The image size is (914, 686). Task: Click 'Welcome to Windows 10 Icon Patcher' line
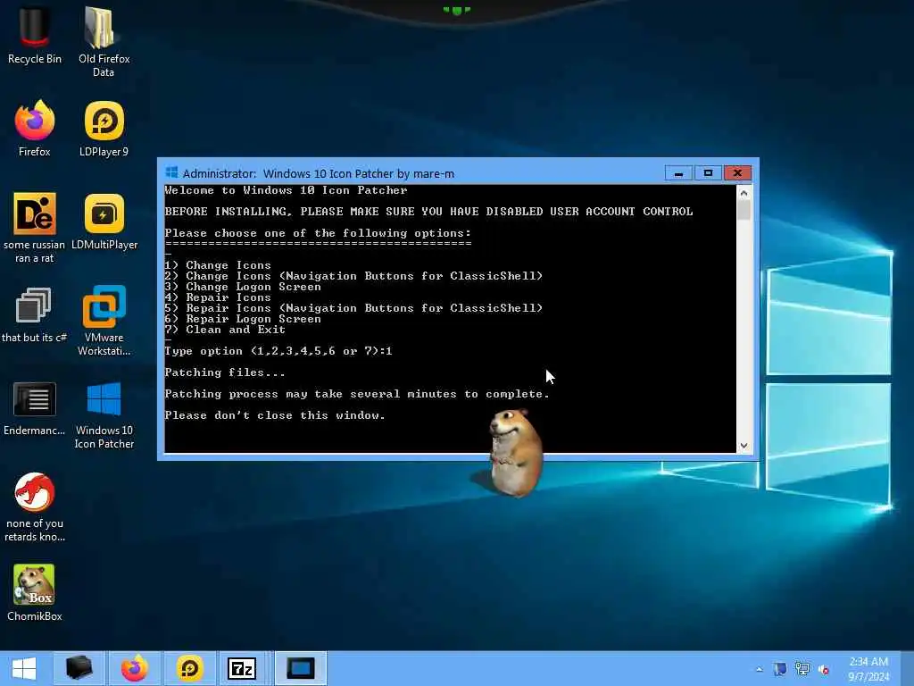[x=286, y=190]
